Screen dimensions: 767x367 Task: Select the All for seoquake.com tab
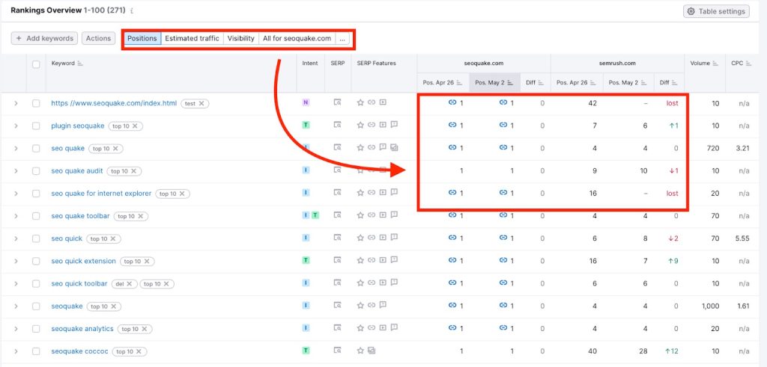click(x=297, y=38)
